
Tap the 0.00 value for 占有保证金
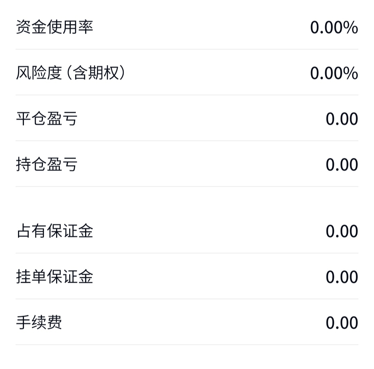[341, 231]
